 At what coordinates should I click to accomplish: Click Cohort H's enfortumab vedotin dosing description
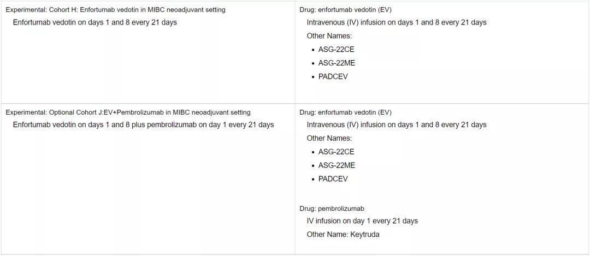pos(95,22)
